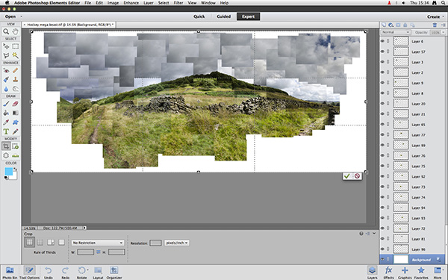Open the Photo Bin
The height and width of the screenshot is (280, 448).
point(10,273)
